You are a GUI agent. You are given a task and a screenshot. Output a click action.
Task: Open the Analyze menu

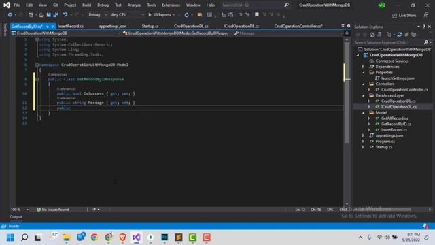point(134,5)
